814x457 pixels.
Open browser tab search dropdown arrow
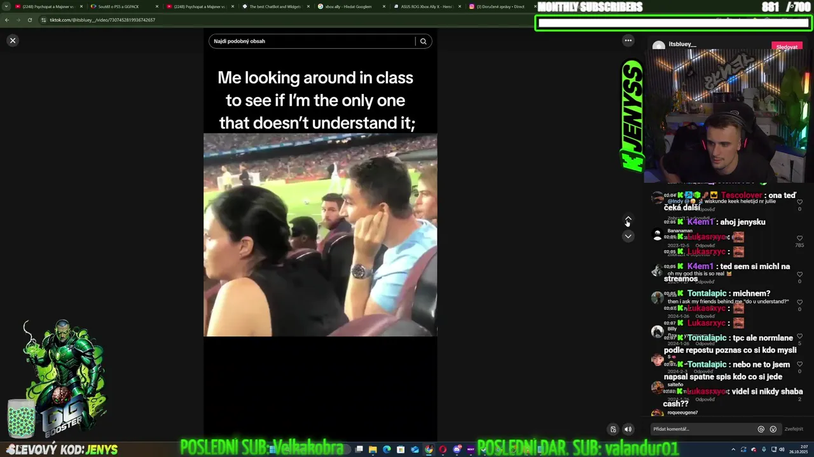click(6, 6)
